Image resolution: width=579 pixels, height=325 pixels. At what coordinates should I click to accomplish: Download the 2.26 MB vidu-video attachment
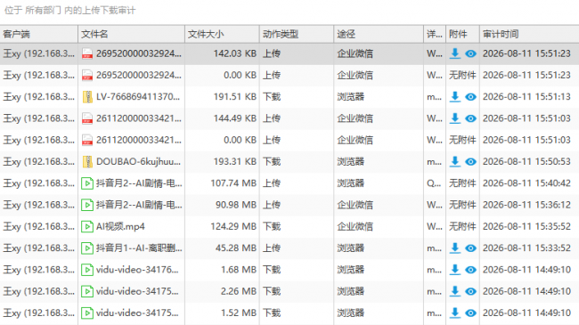tap(455, 291)
